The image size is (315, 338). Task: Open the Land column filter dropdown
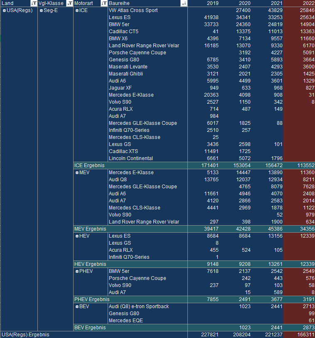point(34,3)
